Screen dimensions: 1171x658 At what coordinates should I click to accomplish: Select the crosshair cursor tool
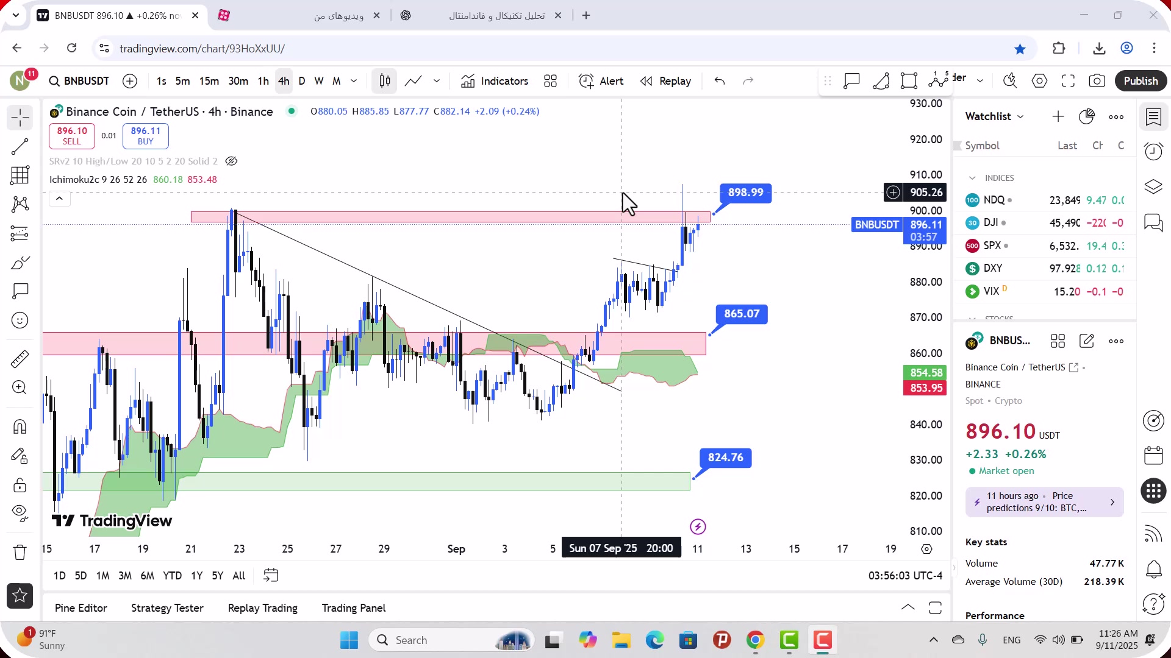click(x=20, y=118)
